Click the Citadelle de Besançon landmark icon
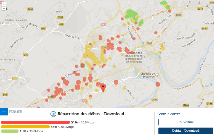The width and height of the screenshot is (215, 135). pyautogui.click(x=157, y=75)
